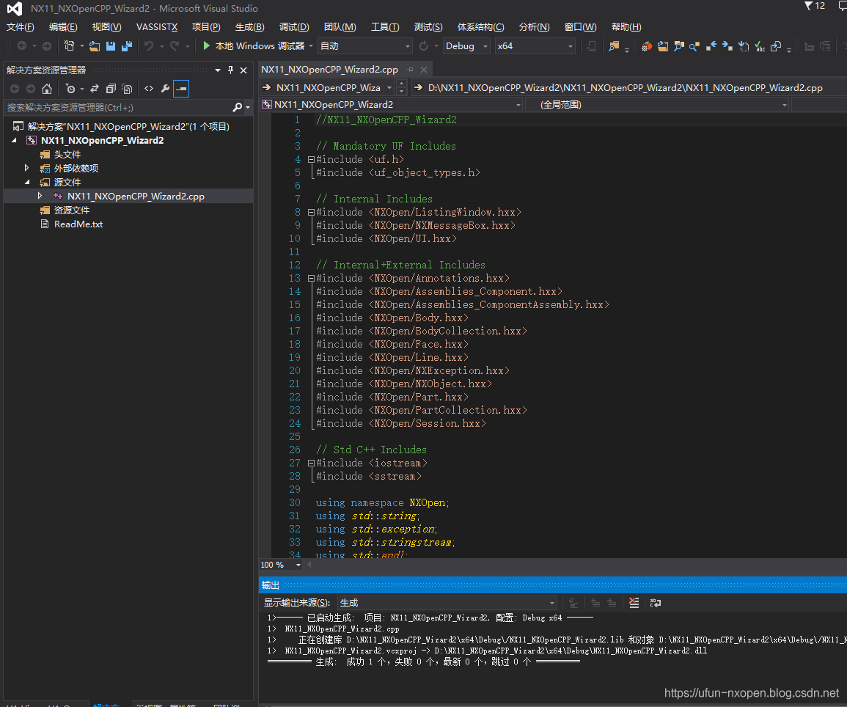Click the 生成 成功 1 个 output line

click(423, 662)
